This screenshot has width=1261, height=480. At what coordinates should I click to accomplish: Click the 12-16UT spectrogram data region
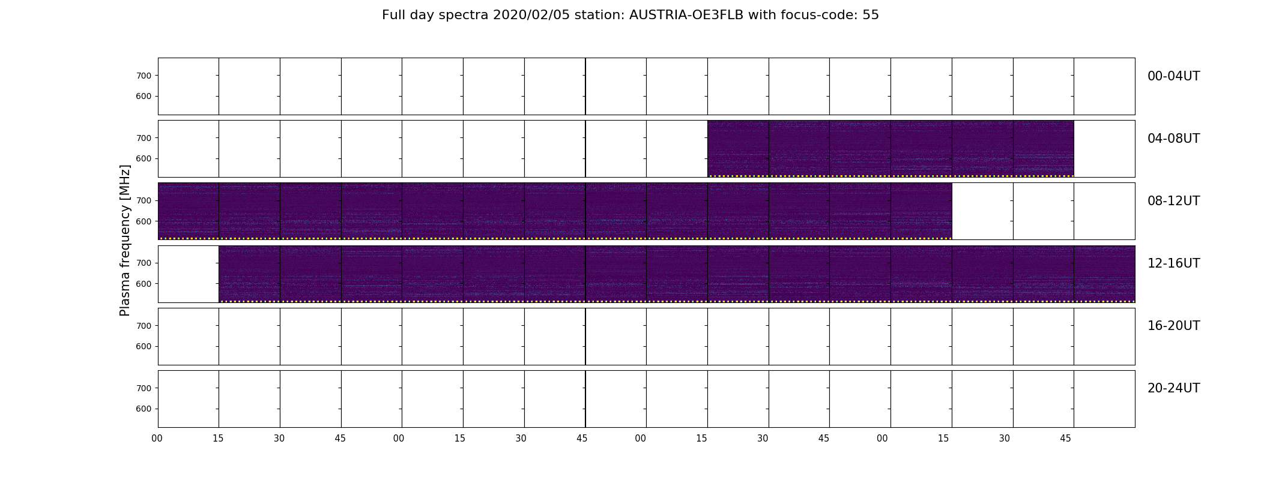(x=677, y=274)
